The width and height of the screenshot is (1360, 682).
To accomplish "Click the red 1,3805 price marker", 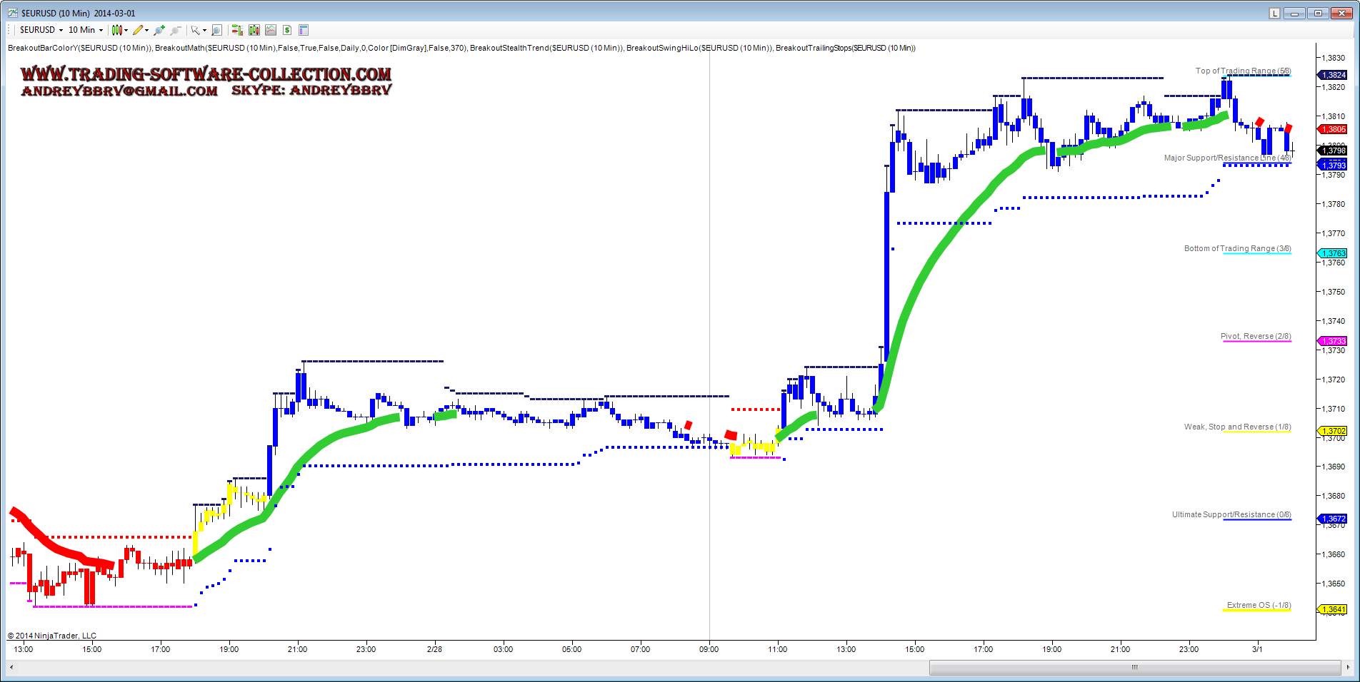I will [x=1333, y=129].
